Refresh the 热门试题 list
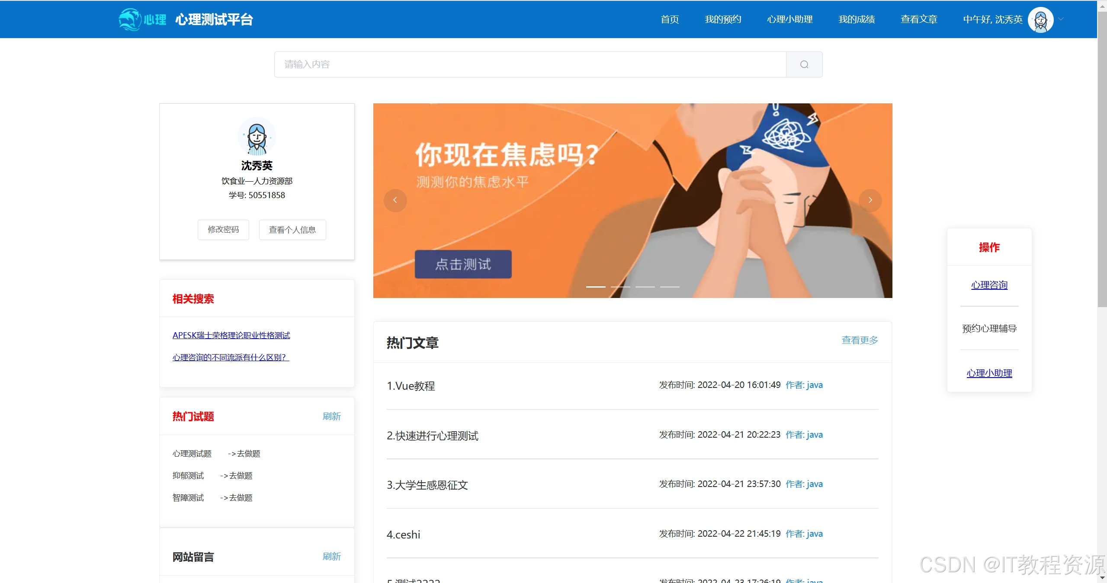This screenshot has width=1107, height=583. (x=331, y=416)
